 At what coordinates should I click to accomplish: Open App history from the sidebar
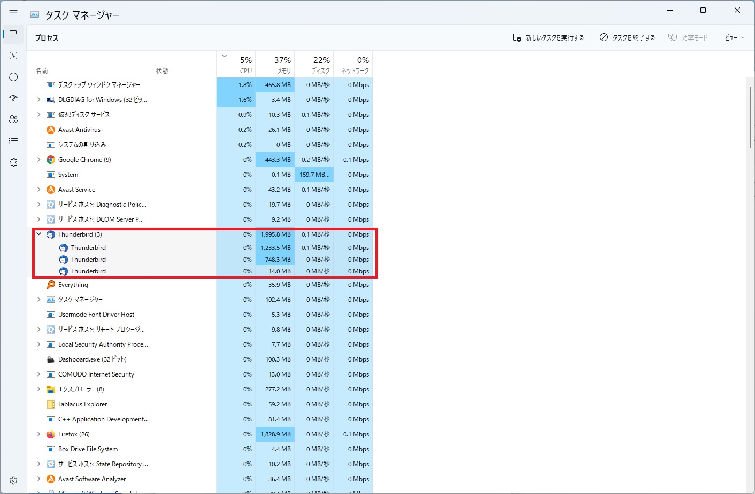click(x=13, y=77)
